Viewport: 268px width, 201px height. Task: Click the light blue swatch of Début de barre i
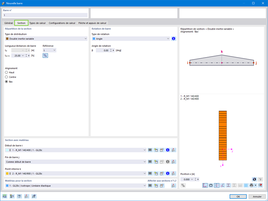click(x=7, y=150)
